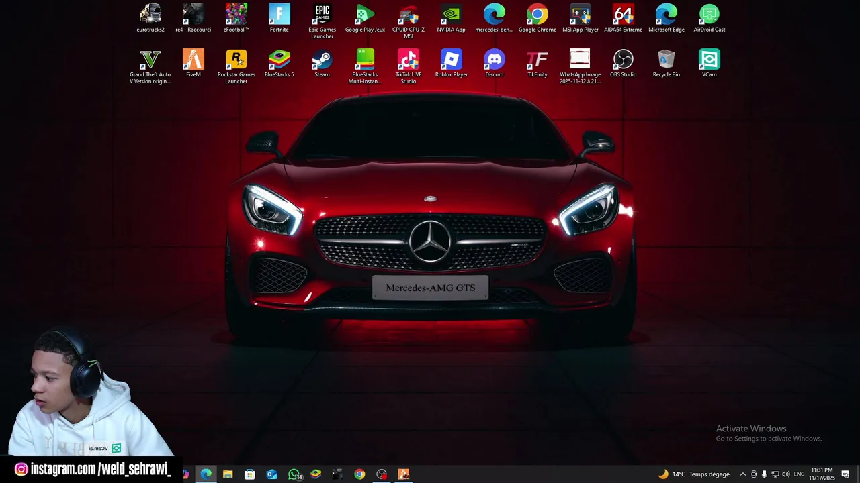The height and width of the screenshot is (483, 860).
Task: Select the Google Play Jeux icon
Action: (365, 18)
